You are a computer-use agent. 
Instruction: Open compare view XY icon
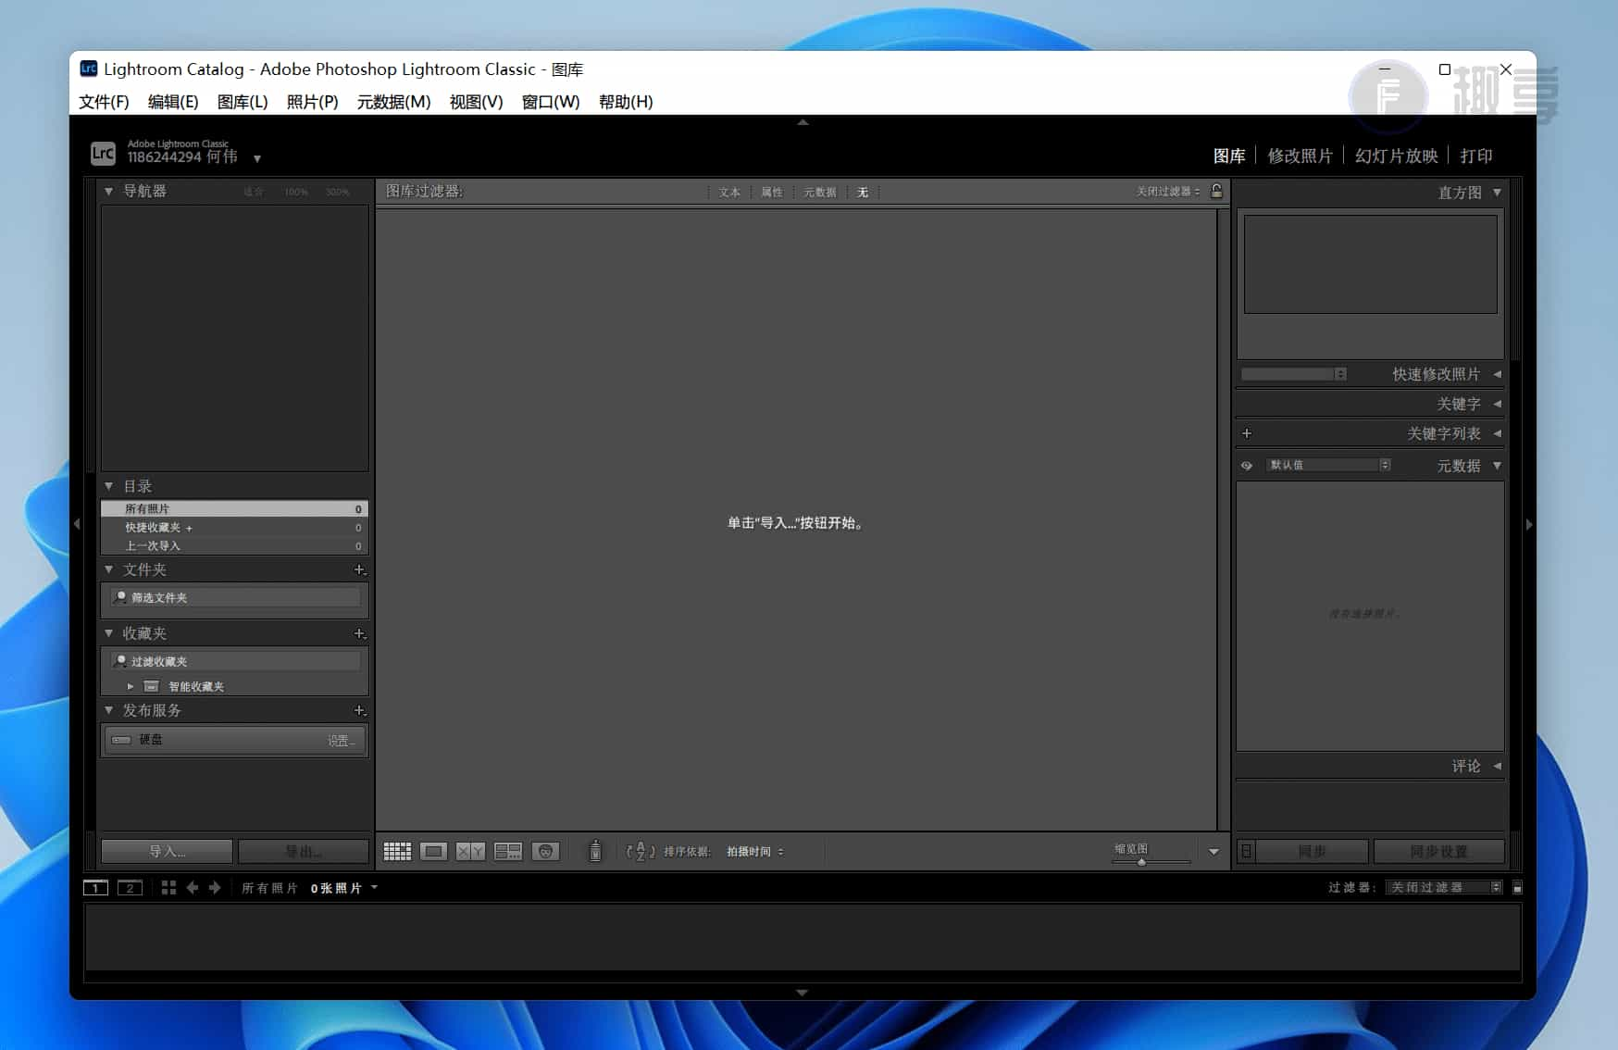pyautogui.click(x=470, y=851)
